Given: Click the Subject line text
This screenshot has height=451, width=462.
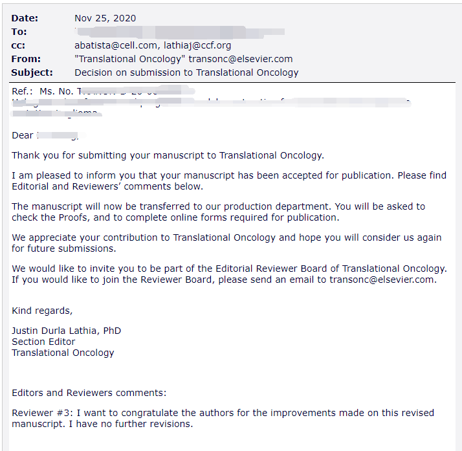Looking at the screenshot, I should click(186, 72).
